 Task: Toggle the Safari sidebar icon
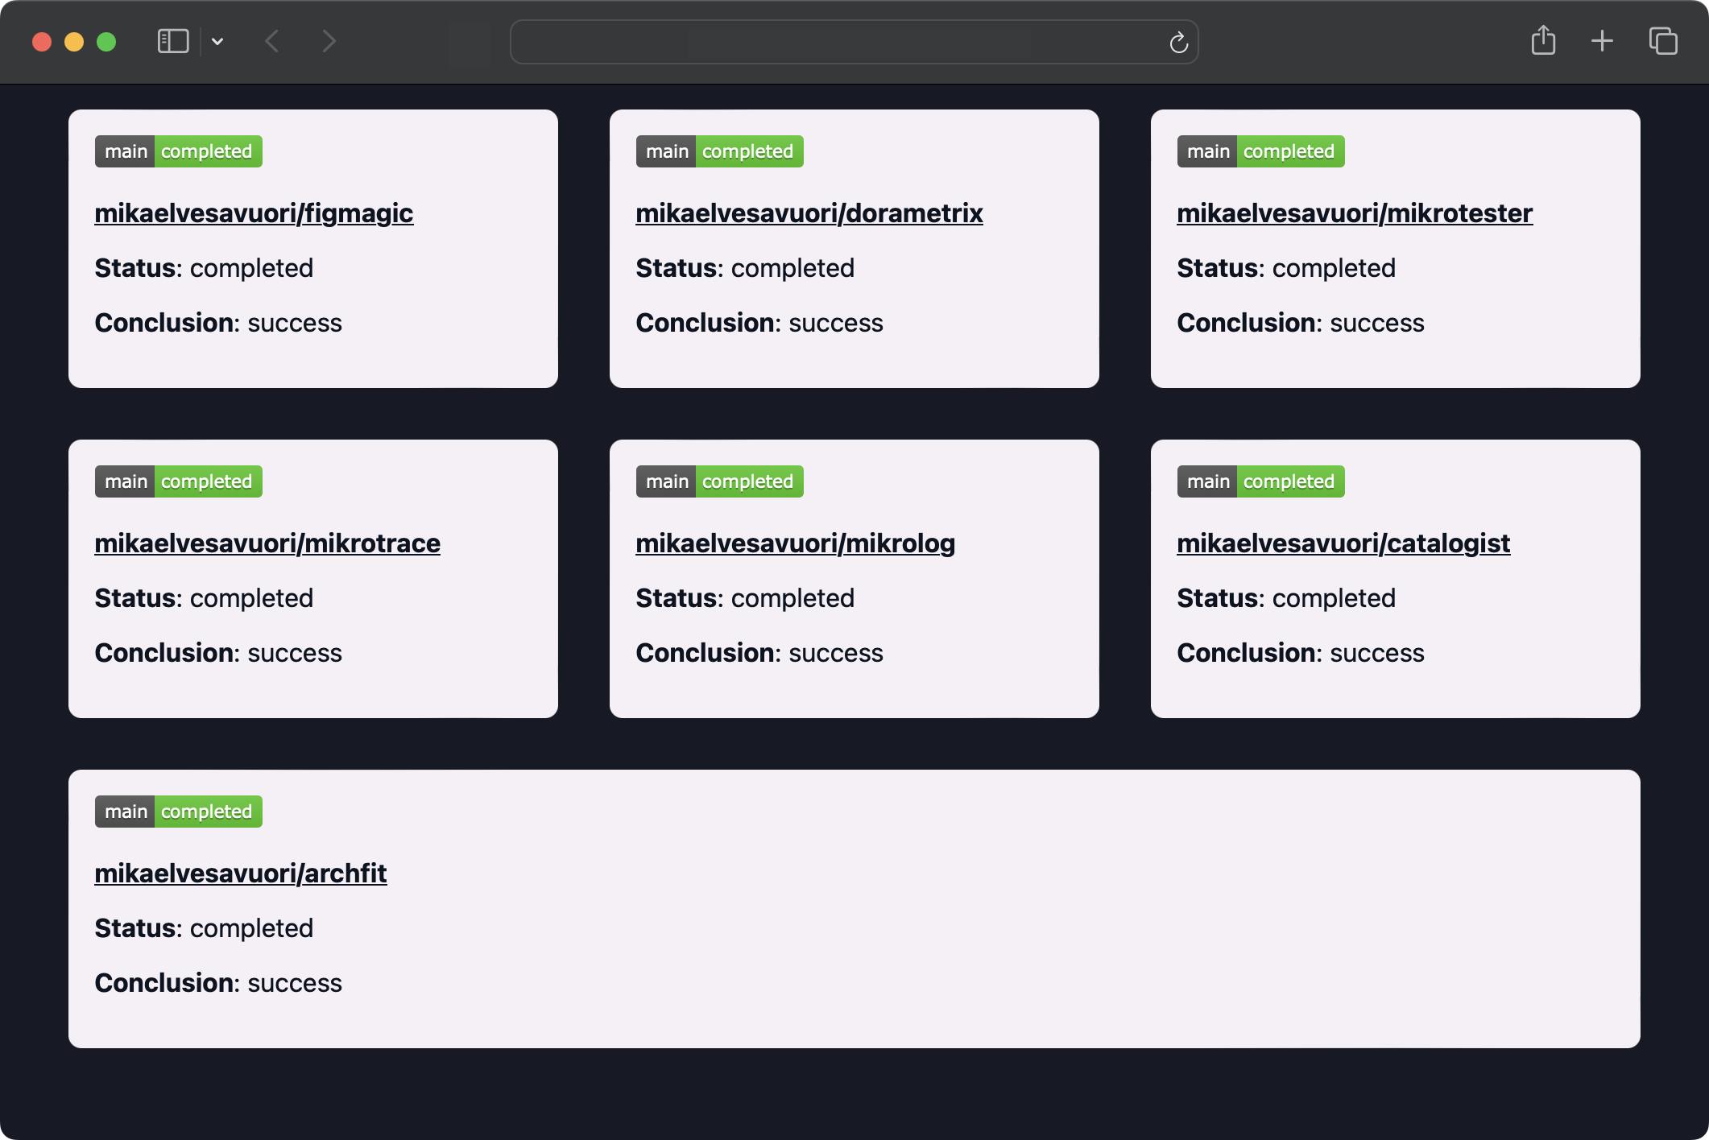173,41
